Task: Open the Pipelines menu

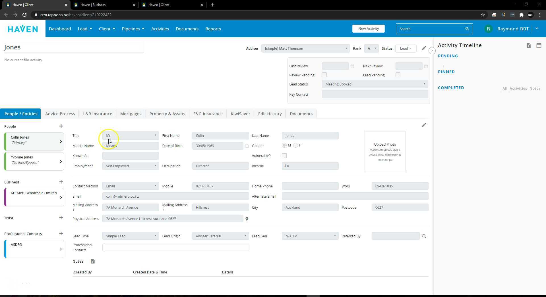Action: [133, 29]
